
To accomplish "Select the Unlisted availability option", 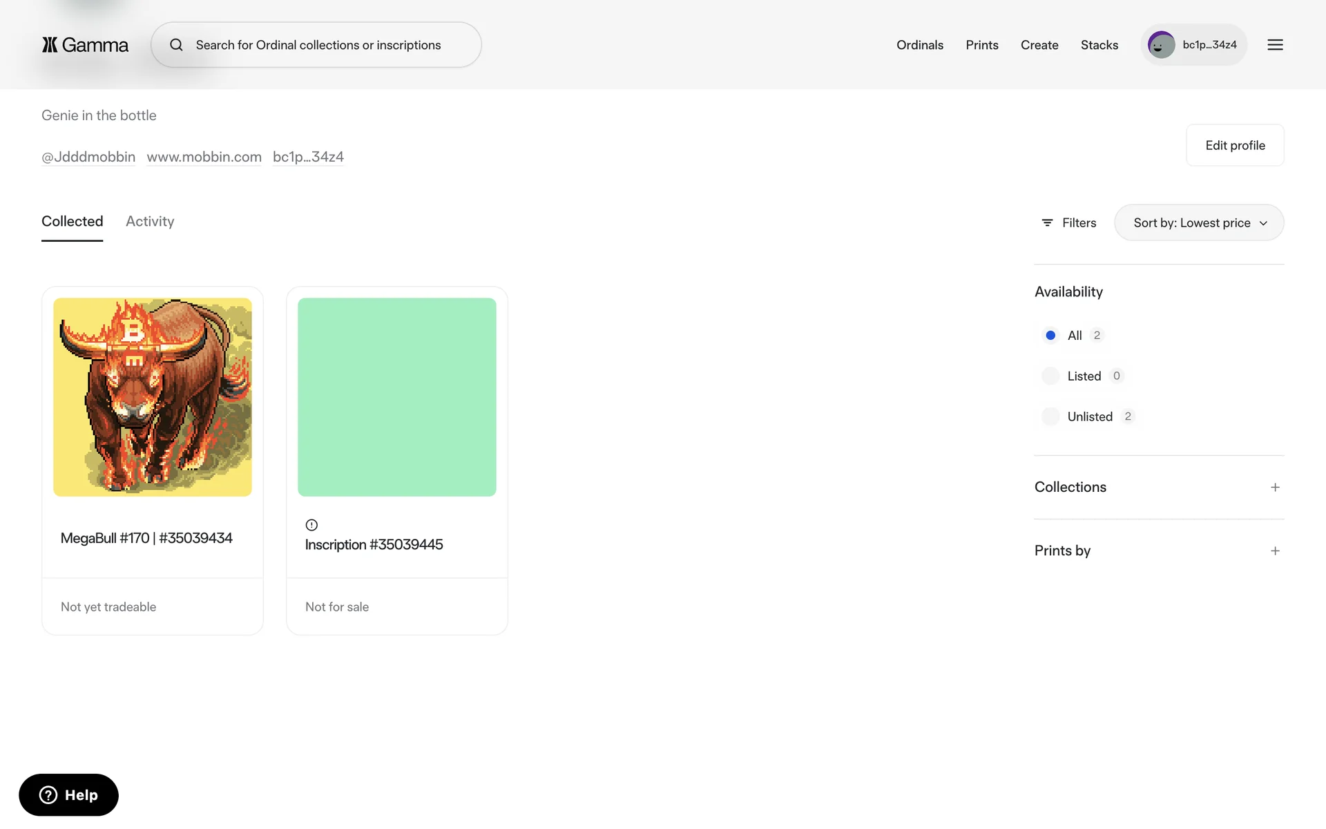I will 1050,417.
